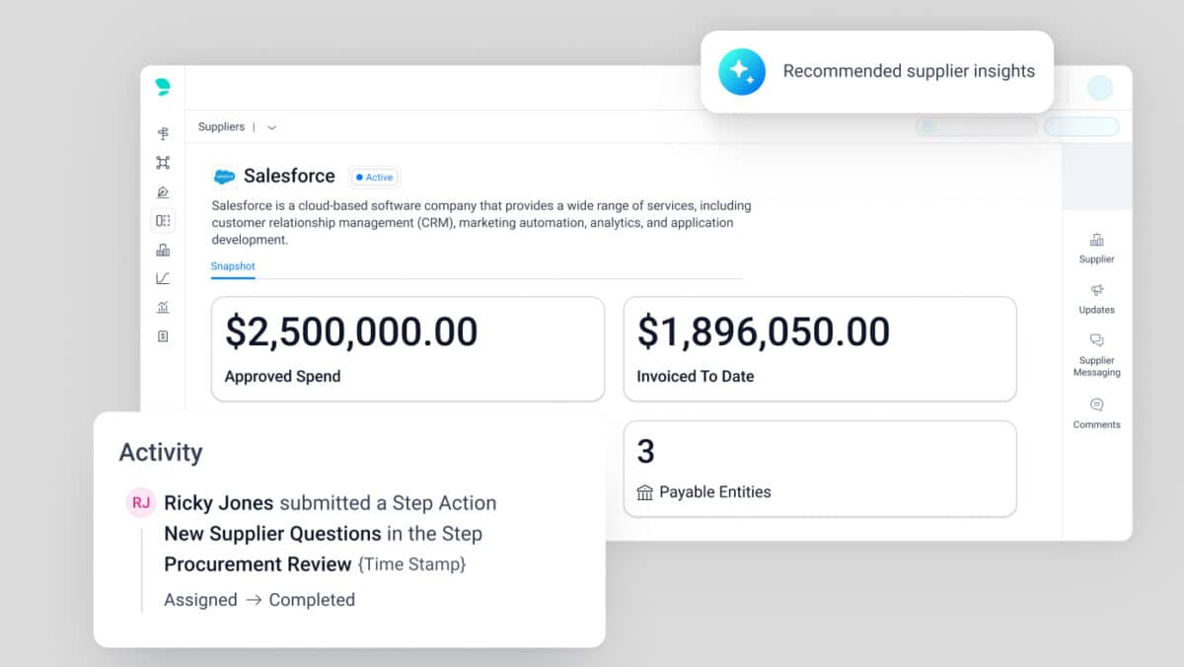Screen dimensions: 1184x667
Task: Open the Supplier Messaging panel
Action: 1096,354
